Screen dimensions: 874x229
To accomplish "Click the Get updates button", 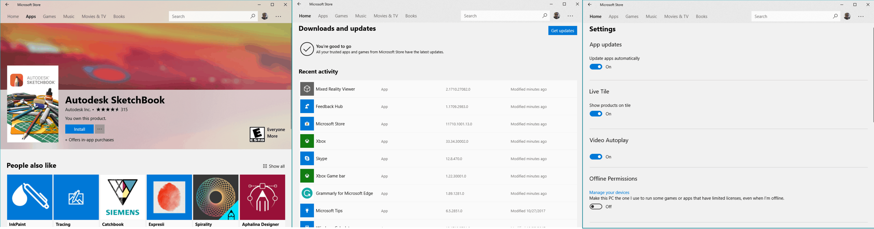I will click(x=562, y=30).
